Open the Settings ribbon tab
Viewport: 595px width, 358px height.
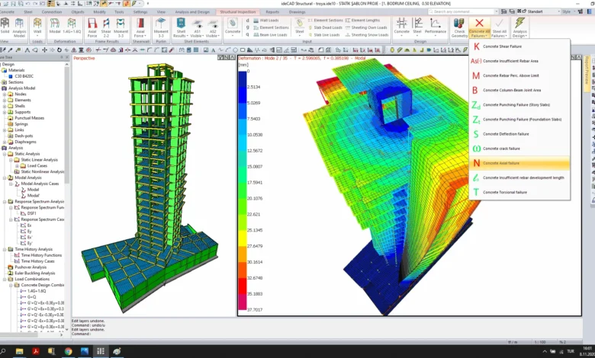click(x=140, y=12)
